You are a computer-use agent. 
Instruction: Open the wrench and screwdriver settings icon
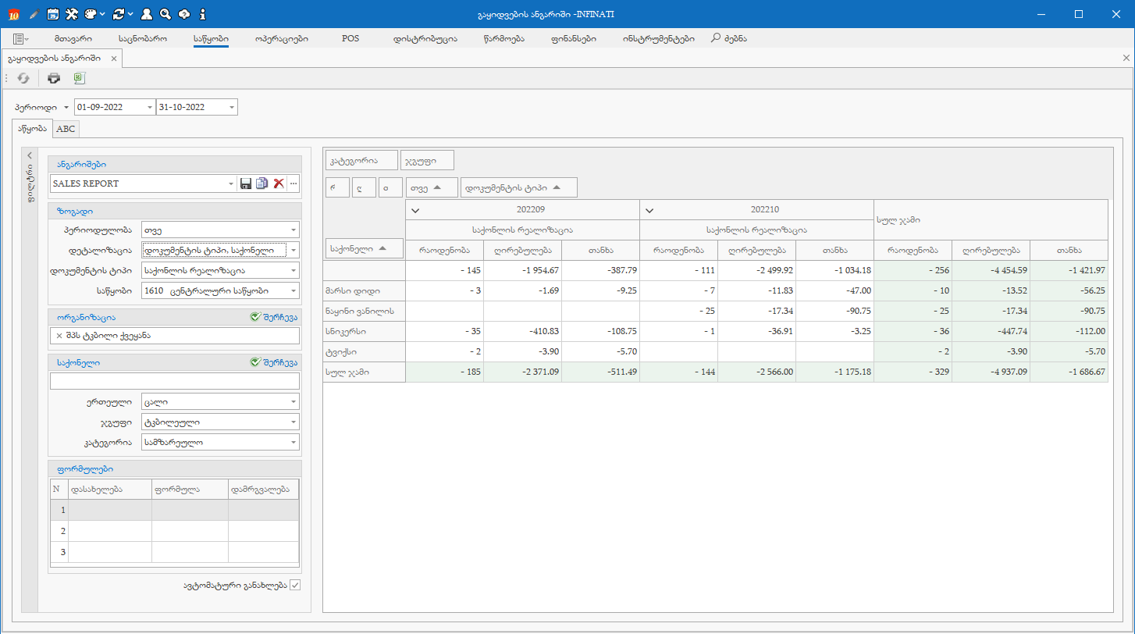pyautogui.click(x=72, y=14)
